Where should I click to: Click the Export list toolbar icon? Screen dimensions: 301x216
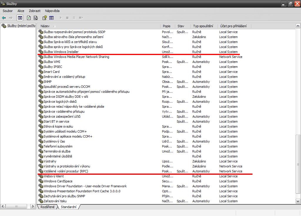[36, 18]
